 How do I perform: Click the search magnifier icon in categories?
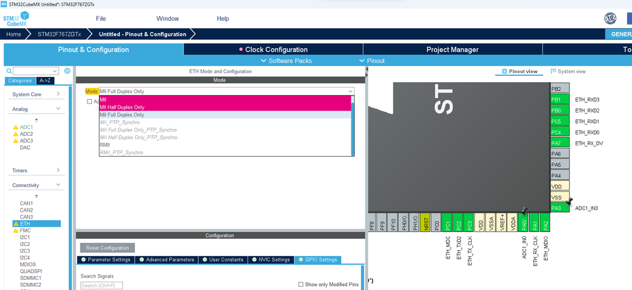[9, 71]
